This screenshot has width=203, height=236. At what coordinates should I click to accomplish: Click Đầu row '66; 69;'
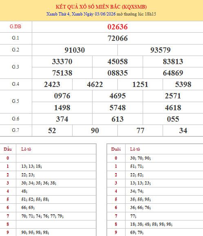28,207
